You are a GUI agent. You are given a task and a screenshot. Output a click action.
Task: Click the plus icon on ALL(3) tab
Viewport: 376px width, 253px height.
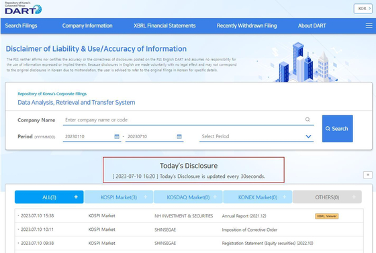click(x=76, y=197)
